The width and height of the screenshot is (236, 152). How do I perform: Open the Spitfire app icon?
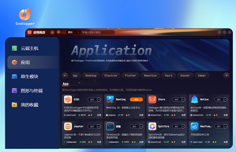(152, 126)
